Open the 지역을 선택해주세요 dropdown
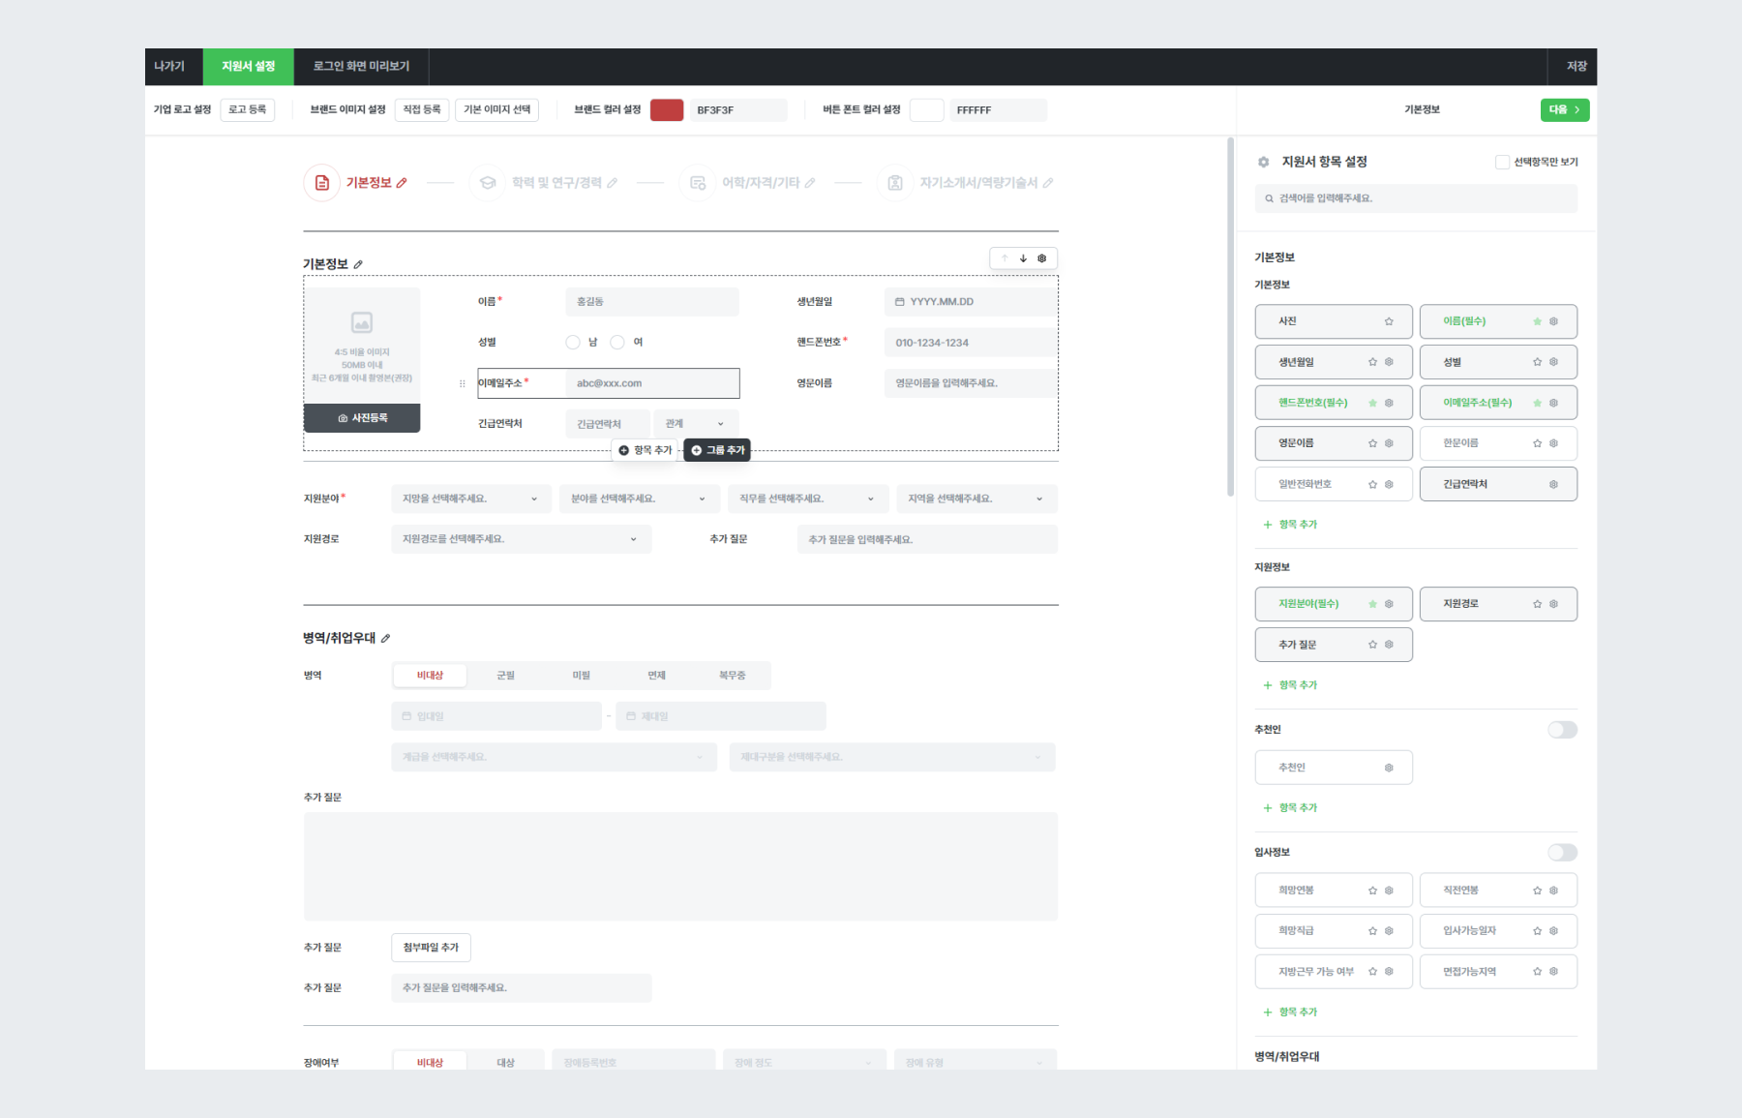Screen dimensions: 1742x1118 [x=977, y=499]
